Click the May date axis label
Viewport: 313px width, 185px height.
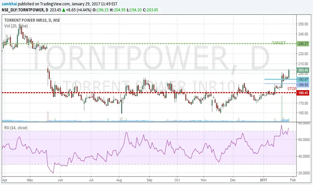30,180
